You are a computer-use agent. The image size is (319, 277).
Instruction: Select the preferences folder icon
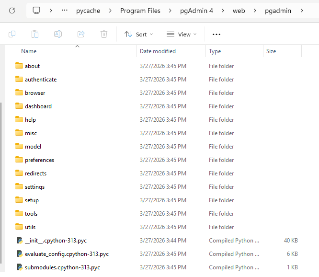[x=19, y=160]
